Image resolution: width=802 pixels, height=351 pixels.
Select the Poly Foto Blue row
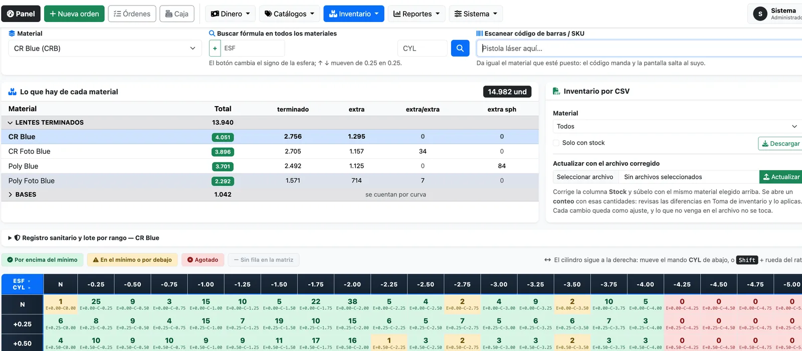click(270, 181)
